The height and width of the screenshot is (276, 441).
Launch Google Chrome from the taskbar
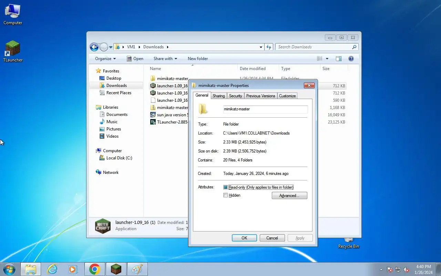(94, 269)
